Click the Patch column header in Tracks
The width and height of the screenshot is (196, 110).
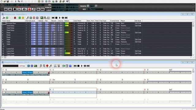(82, 21)
